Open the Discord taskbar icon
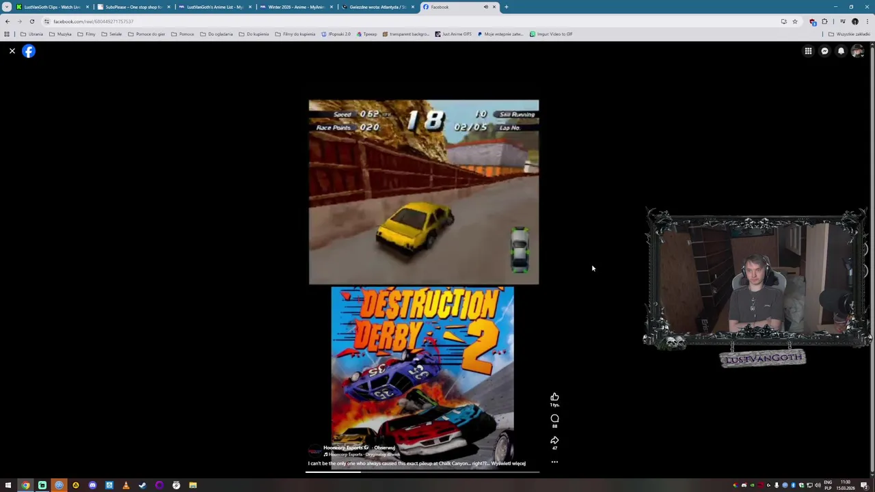The height and width of the screenshot is (492, 875). pos(92,485)
